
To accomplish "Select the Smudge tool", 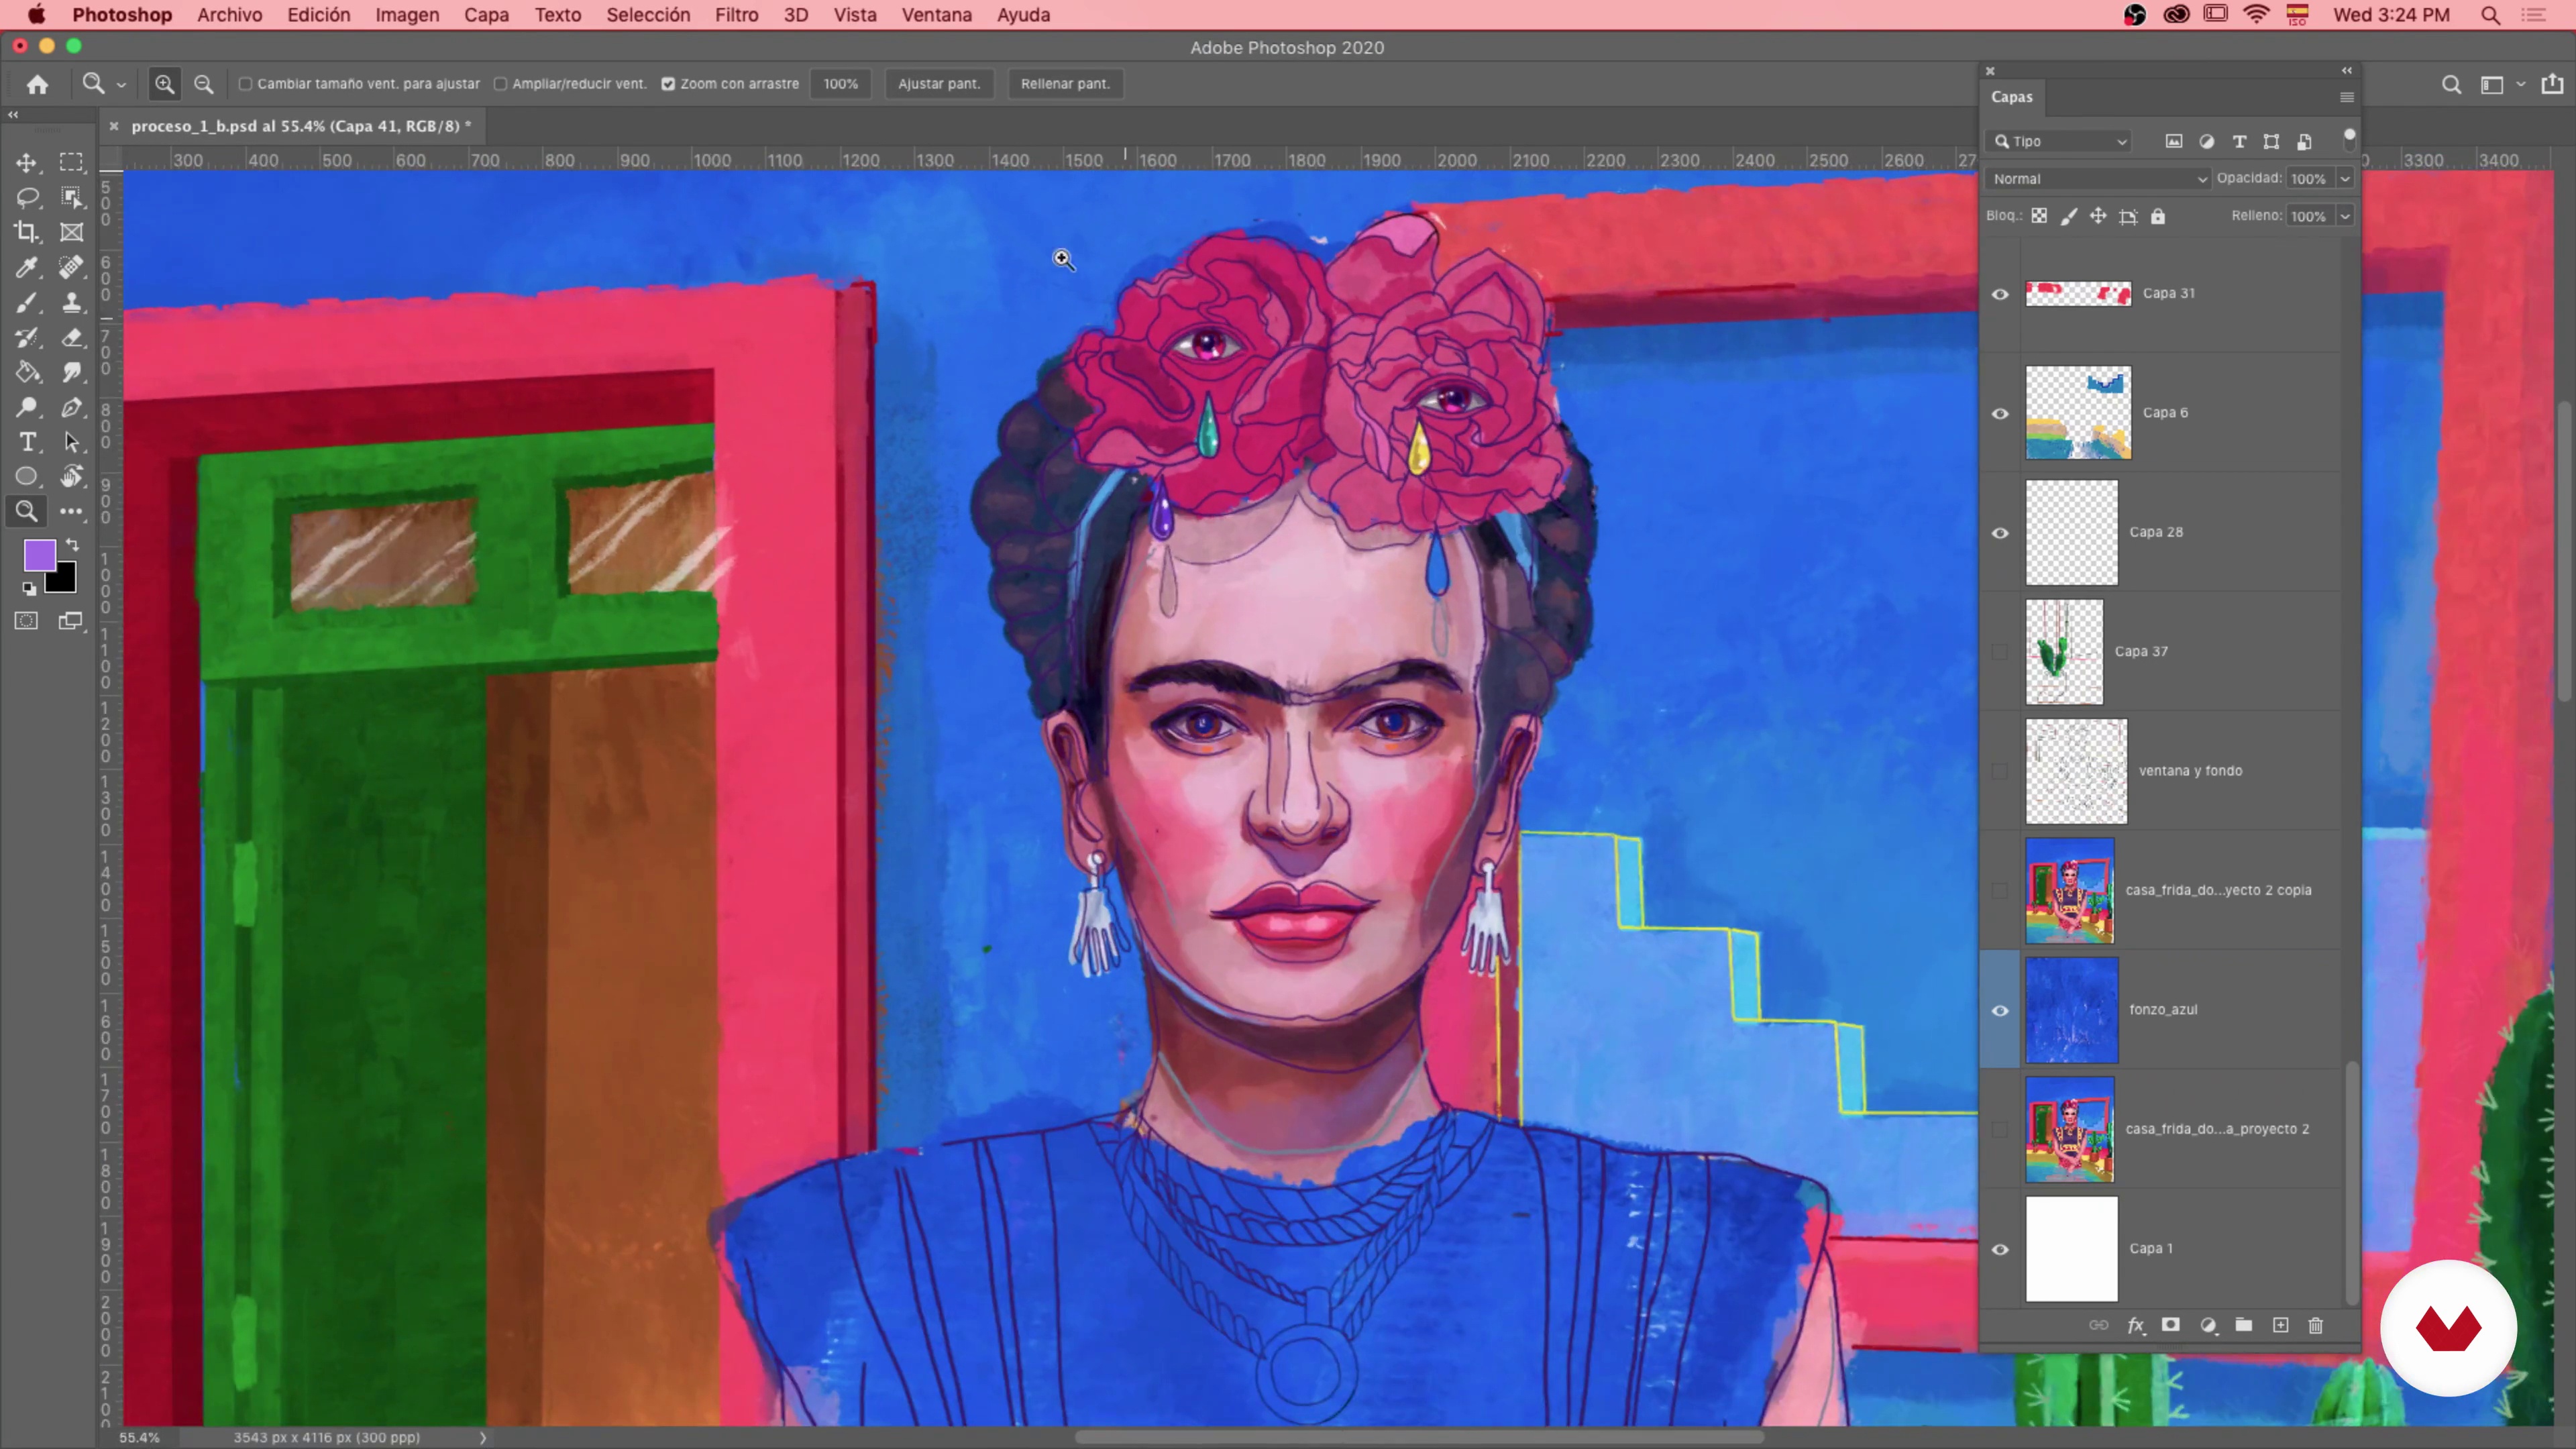I will pos(71,372).
